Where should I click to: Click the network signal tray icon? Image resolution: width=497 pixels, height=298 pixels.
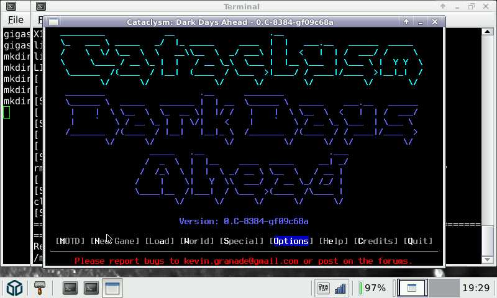pyautogui.click(x=340, y=288)
